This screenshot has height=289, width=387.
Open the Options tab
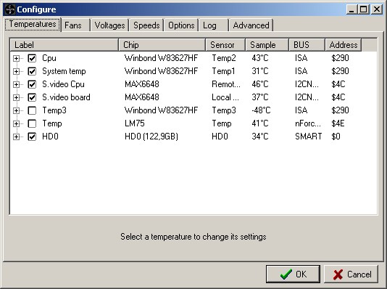point(181,25)
